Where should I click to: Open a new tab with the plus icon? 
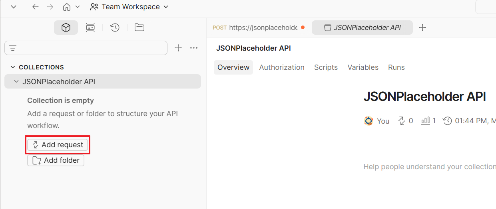click(422, 28)
